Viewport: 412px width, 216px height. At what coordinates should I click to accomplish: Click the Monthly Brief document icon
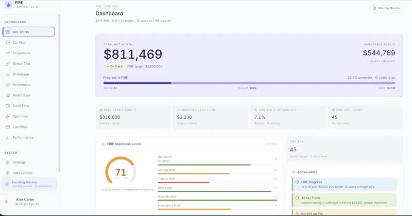374,8
